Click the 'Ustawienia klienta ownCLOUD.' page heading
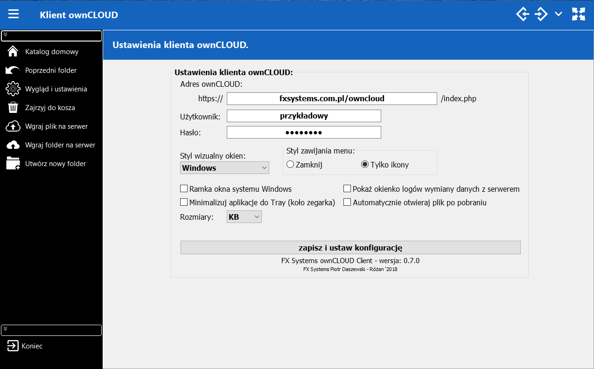 click(x=181, y=45)
